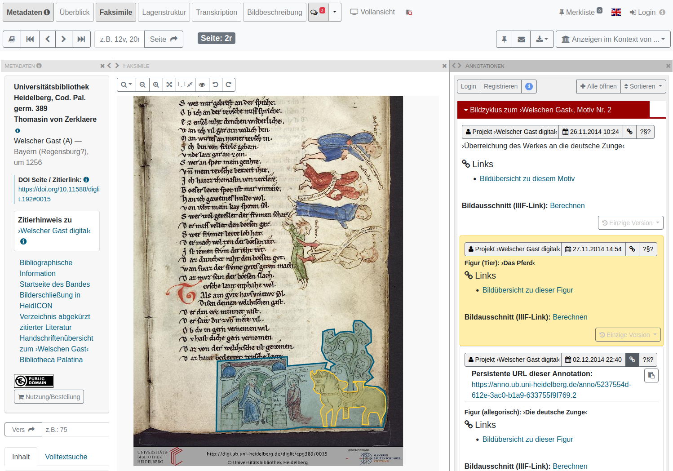The width and height of the screenshot is (673, 471).
Task: Toggle the Metadaten panel button
Action: click(x=28, y=12)
